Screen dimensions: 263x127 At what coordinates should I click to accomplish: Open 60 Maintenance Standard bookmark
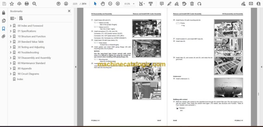pos(32,63)
